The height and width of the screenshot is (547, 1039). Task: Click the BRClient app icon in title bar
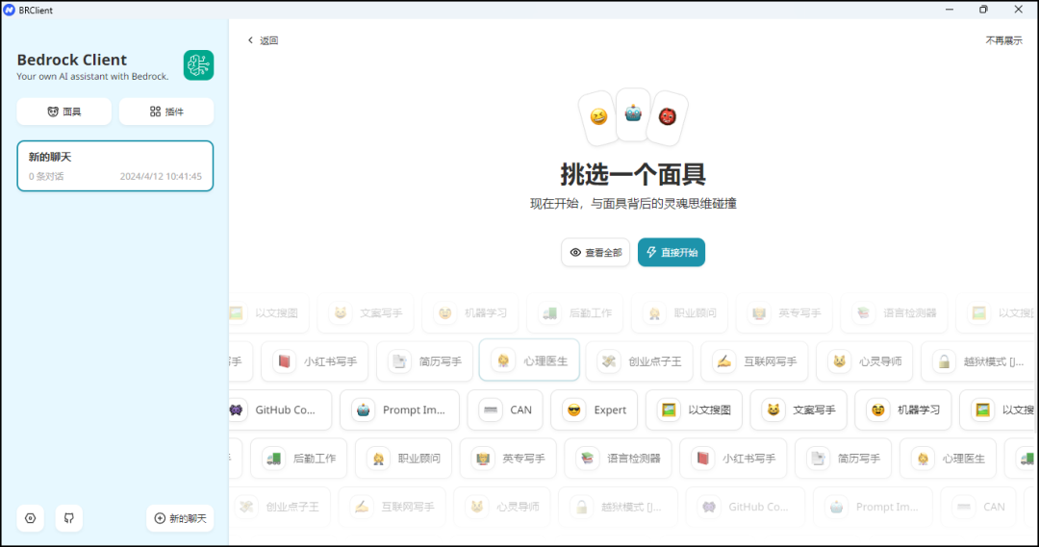pyautogui.click(x=10, y=10)
